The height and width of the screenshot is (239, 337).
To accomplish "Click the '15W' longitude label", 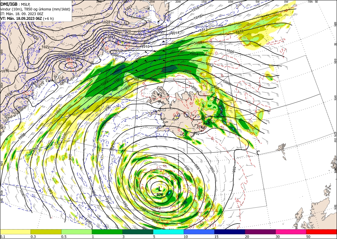I will click(x=204, y=1).
